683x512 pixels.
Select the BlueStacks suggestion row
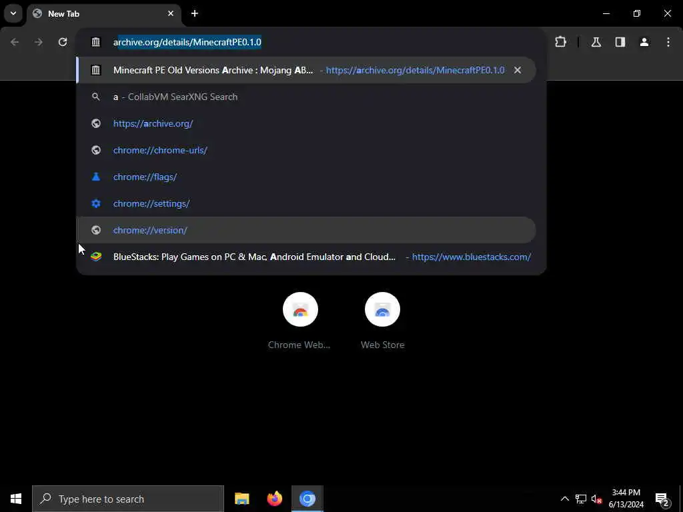(305, 257)
